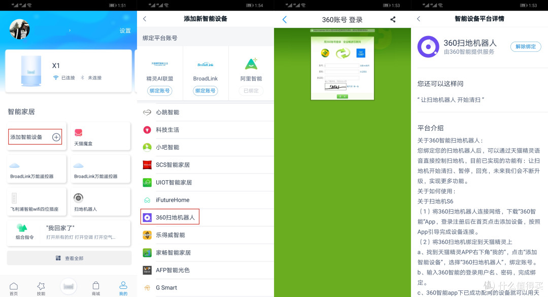
Task: Switch to the 商城 shop tab
Action: pyautogui.click(x=96, y=288)
